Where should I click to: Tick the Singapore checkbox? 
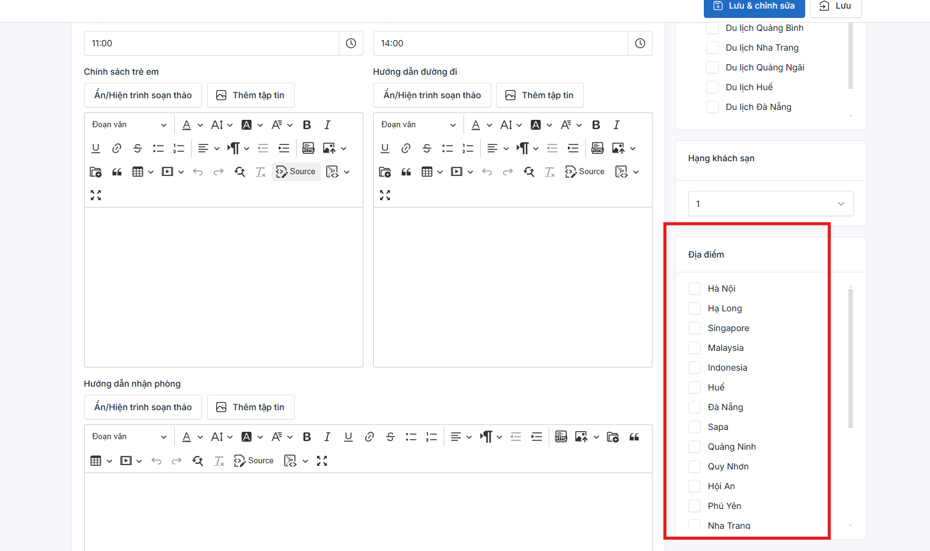point(695,328)
